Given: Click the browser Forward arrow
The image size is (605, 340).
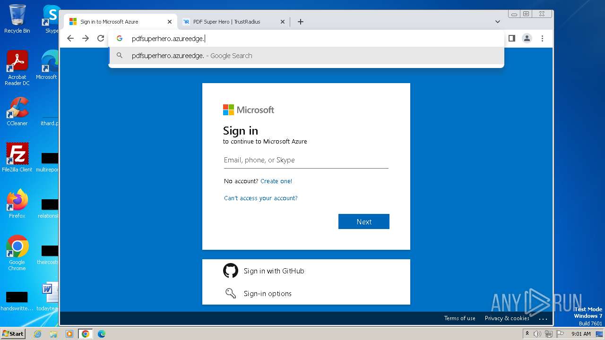Looking at the screenshot, I should pos(86,38).
